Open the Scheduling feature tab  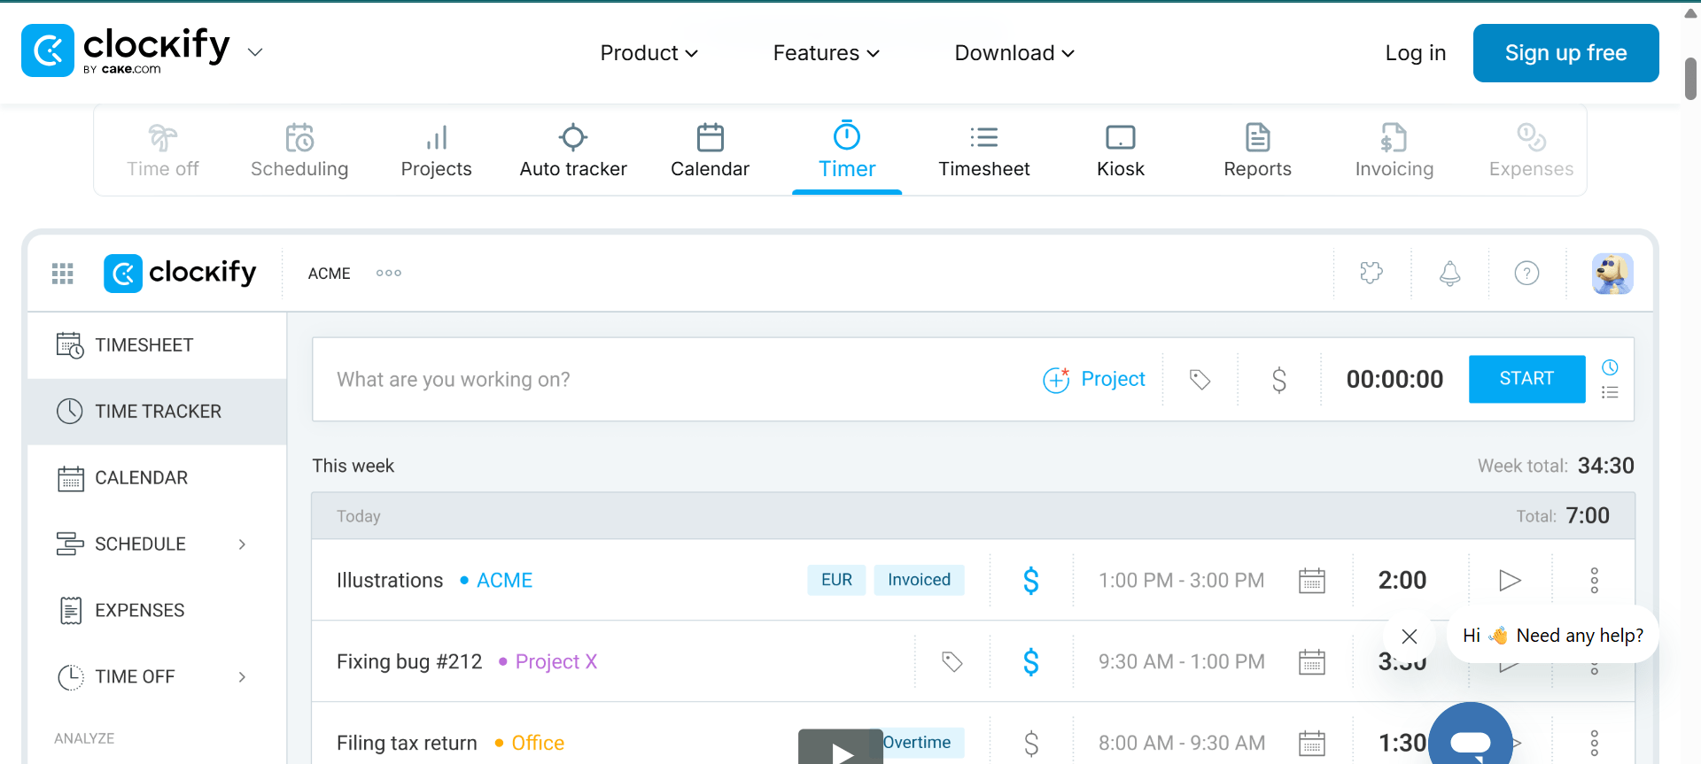(299, 150)
